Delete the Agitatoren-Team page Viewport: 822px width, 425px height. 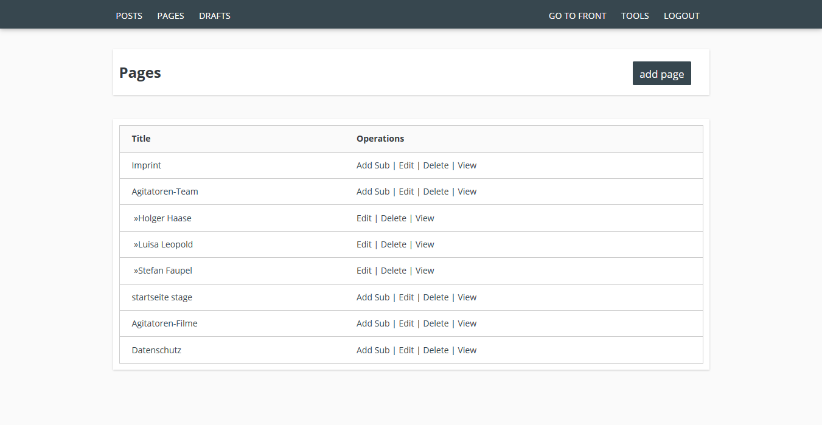coord(436,192)
